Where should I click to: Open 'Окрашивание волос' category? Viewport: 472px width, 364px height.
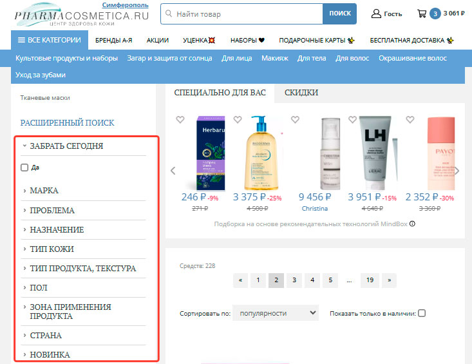click(413, 58)
